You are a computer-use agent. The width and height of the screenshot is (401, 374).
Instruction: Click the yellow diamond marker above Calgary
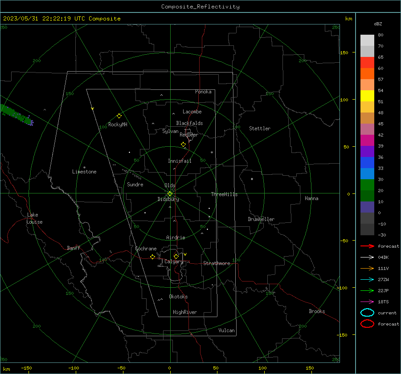[x=176, y=256]
